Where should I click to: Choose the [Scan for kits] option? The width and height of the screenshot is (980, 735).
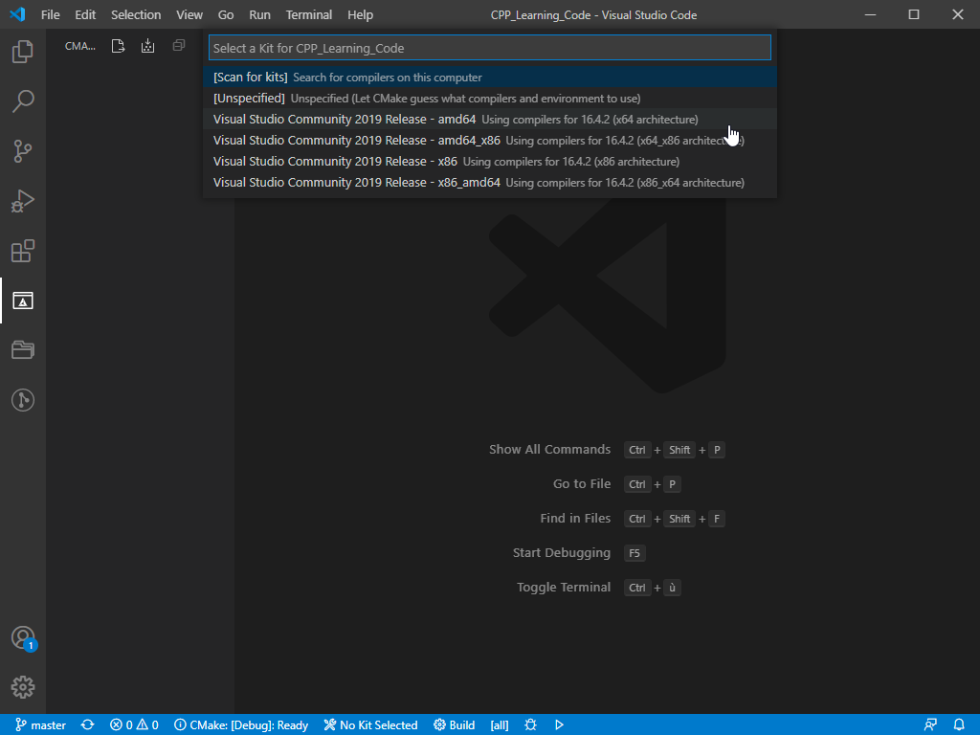pos(490,77)
